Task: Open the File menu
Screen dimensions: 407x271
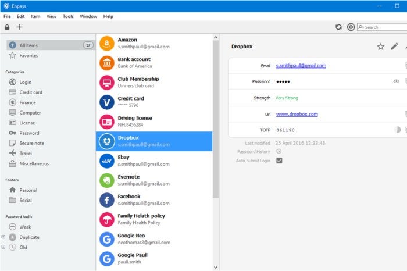Action: [7, 16]
